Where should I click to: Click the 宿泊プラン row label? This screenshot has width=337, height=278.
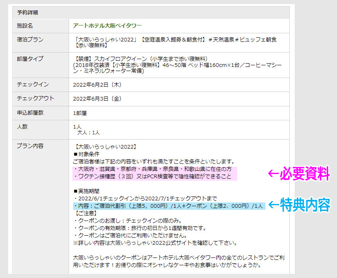coord(30,39)
